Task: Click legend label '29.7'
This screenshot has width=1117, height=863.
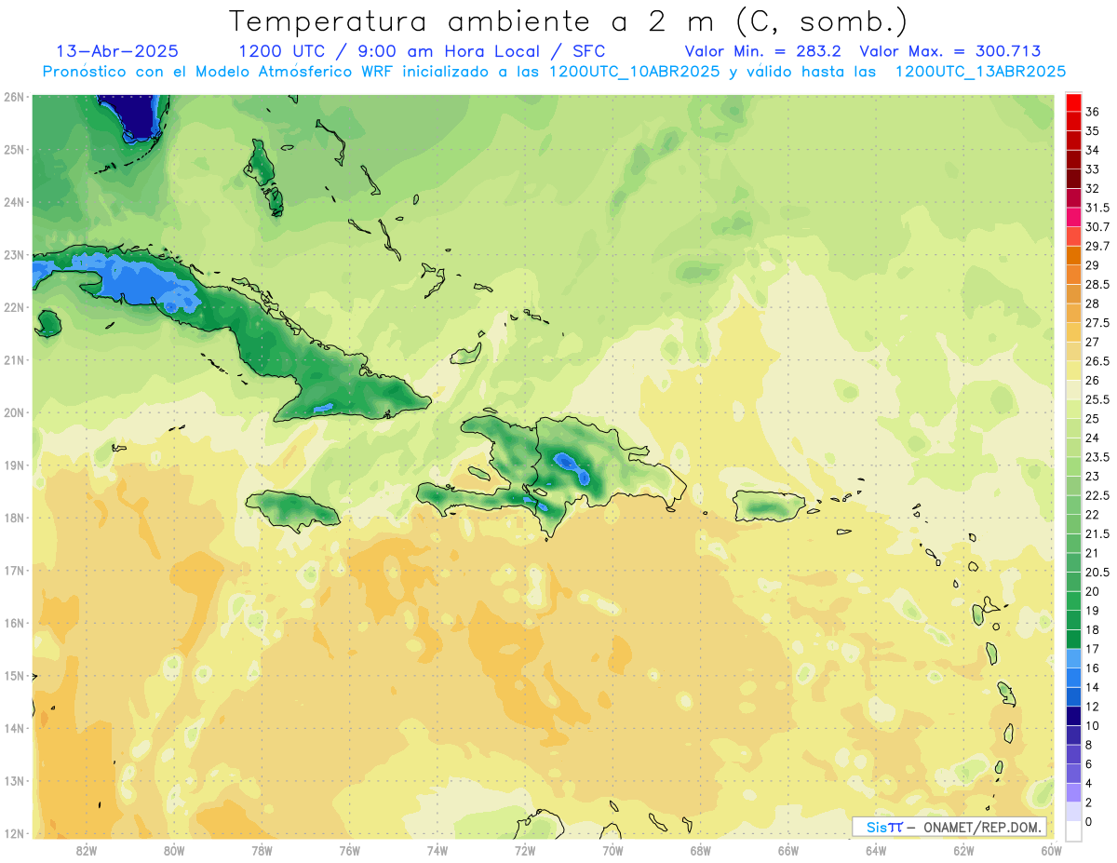Action: [1097, 246]
